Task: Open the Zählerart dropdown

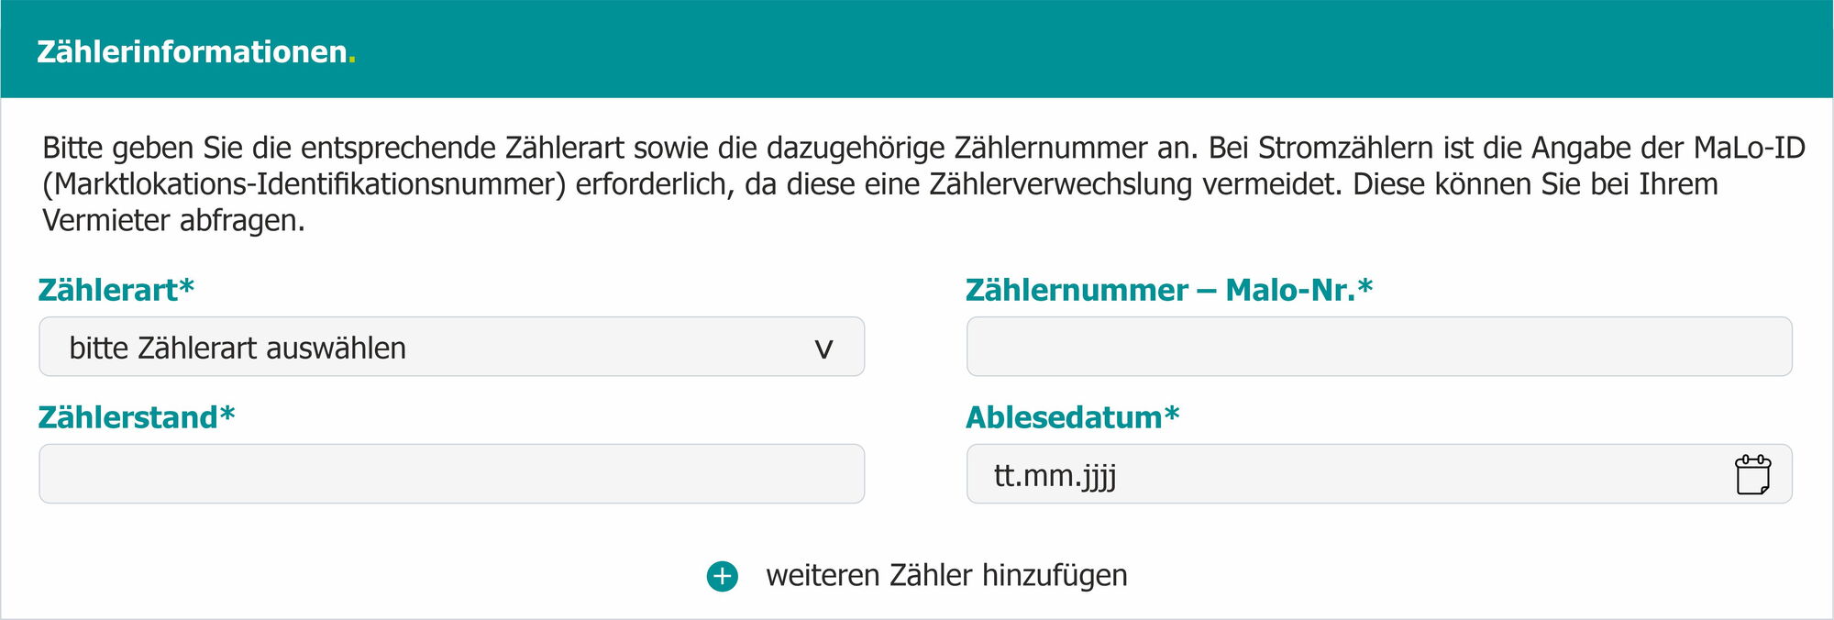Action: 451,348
